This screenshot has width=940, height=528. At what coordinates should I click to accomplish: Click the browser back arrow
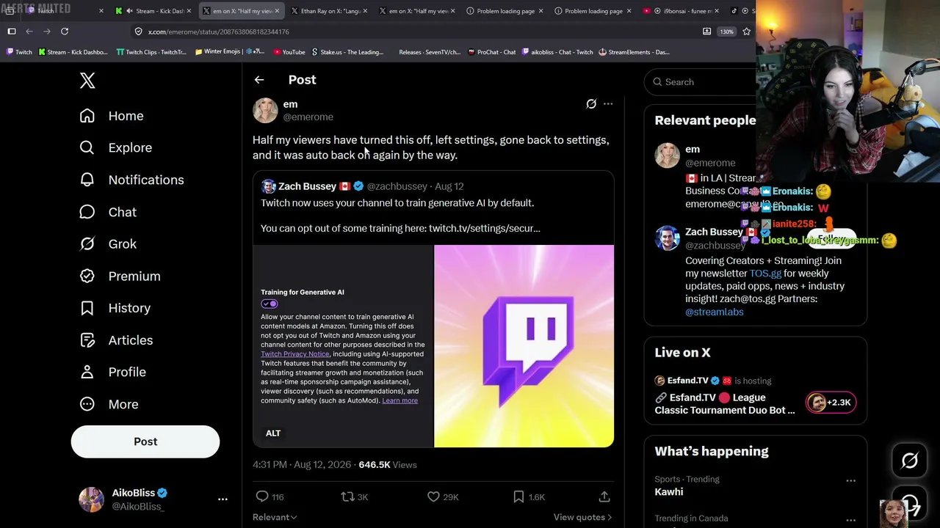tap(29, 32)
